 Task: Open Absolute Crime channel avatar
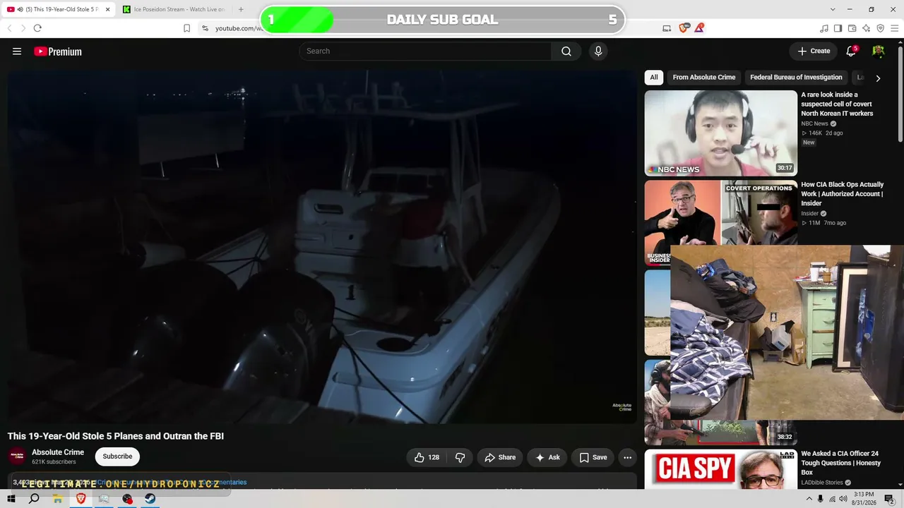click(x=18, y=456)
